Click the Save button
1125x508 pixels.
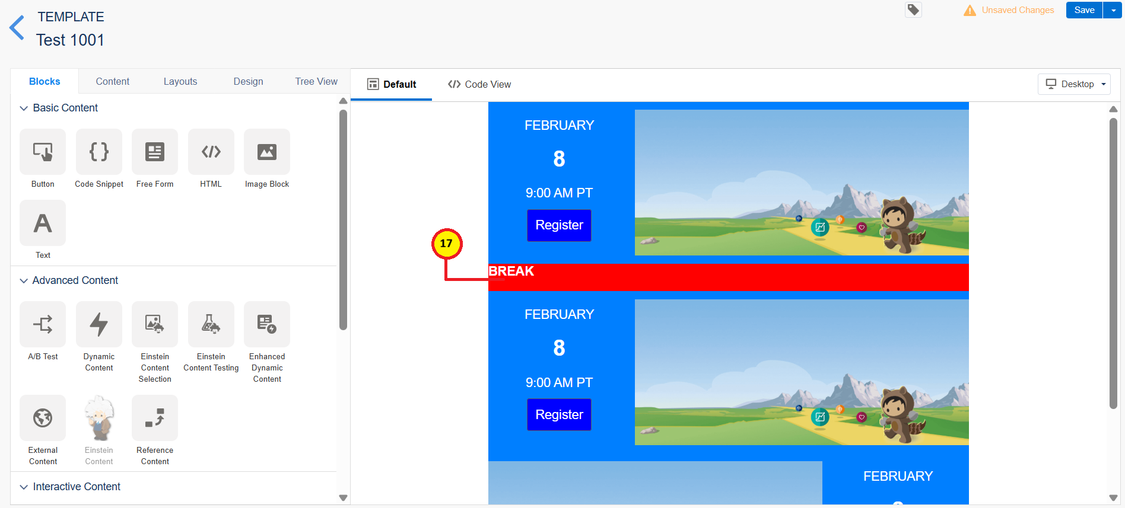(1084, 10)
